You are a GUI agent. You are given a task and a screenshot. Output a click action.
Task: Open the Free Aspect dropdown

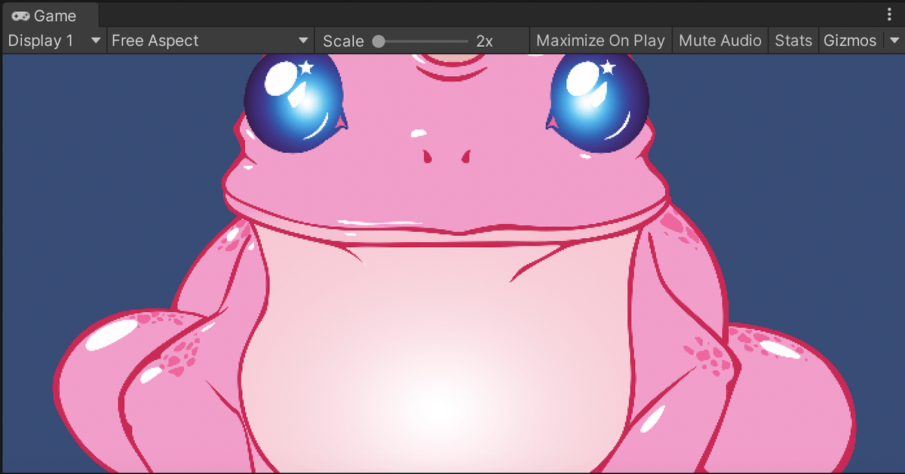click(210, 41)
